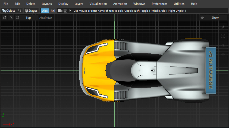
Task: Click the pin icon in viewport corner
Action: click(x=223, y=27)
